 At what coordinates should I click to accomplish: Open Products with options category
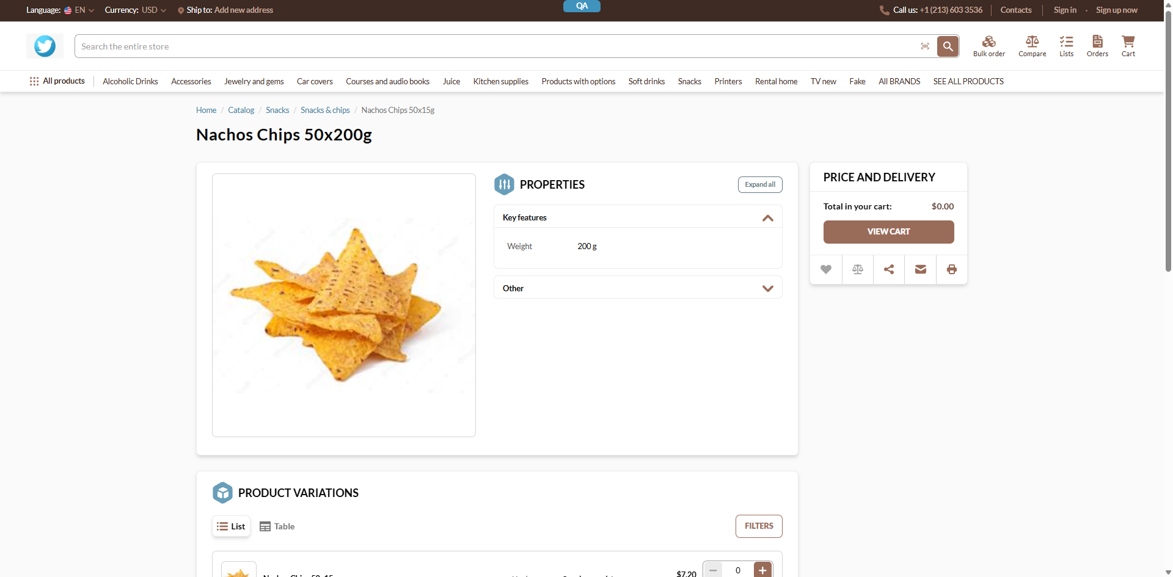[579, 81]
